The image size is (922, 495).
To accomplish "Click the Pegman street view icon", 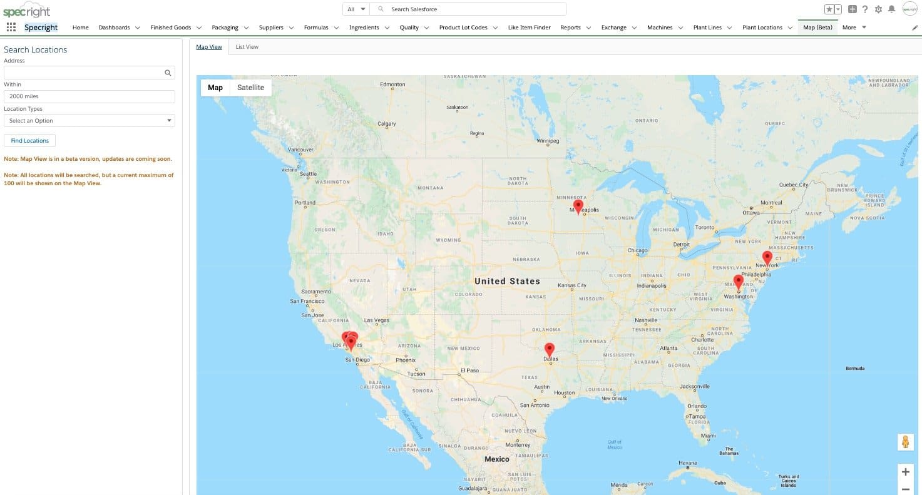I will (x=905, y=442).
